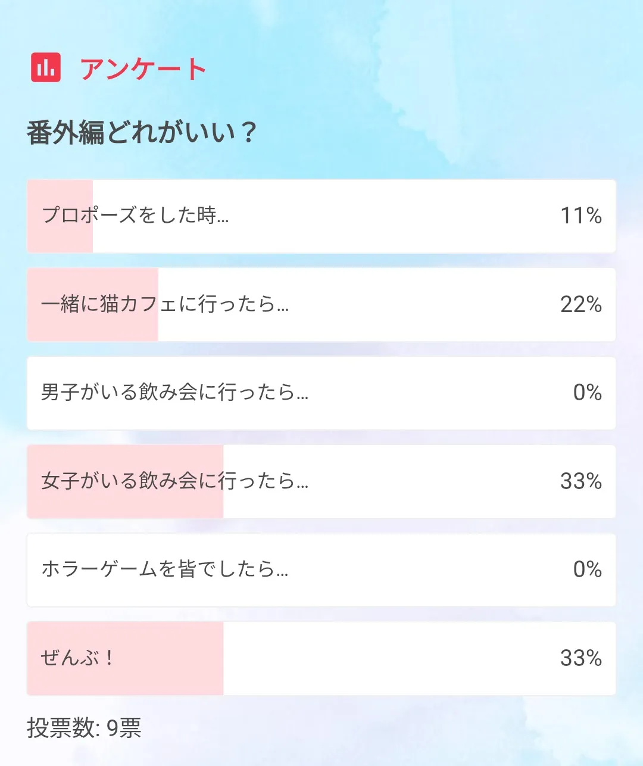Click the question text 番外編どれがいい？
This screenshot has width=643, height=766.
[142, 132]
